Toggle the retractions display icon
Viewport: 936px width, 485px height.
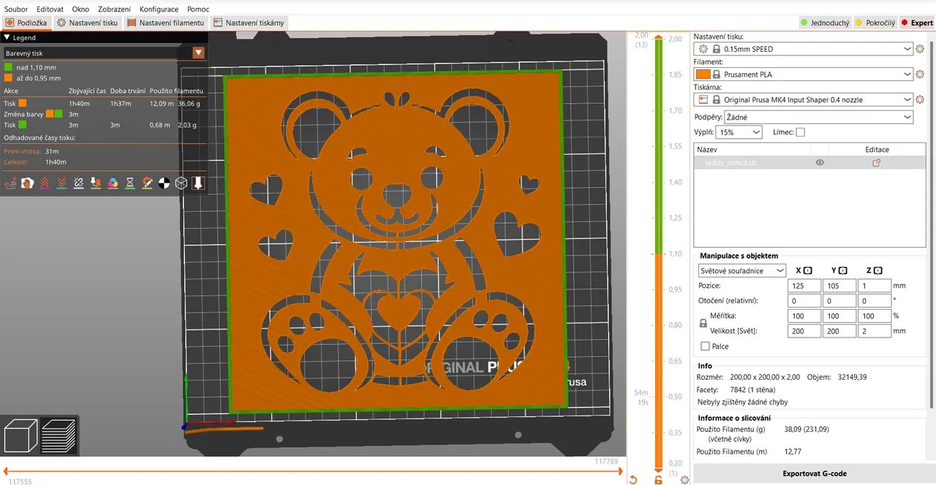point(44,183)
